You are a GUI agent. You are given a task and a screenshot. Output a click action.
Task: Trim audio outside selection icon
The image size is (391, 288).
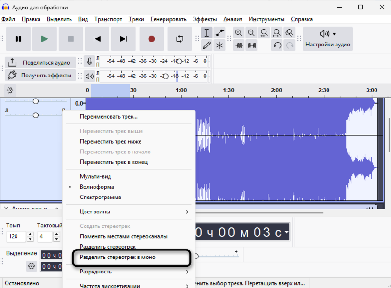coord(239,45)
